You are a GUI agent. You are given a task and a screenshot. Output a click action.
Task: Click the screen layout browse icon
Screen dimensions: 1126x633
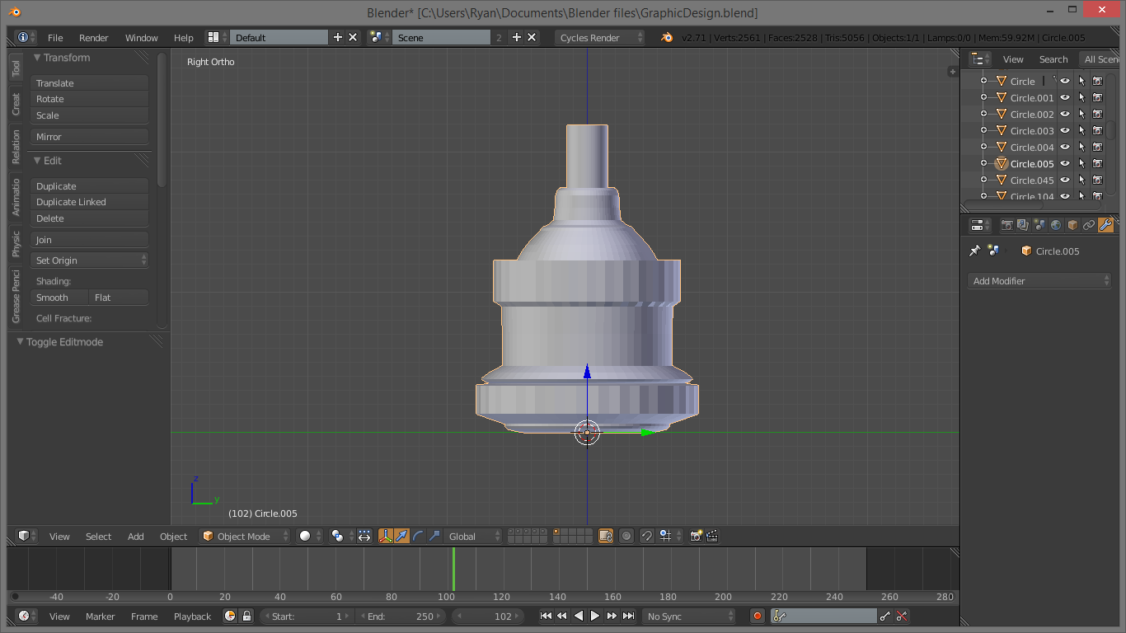click(x=218, y=37)
